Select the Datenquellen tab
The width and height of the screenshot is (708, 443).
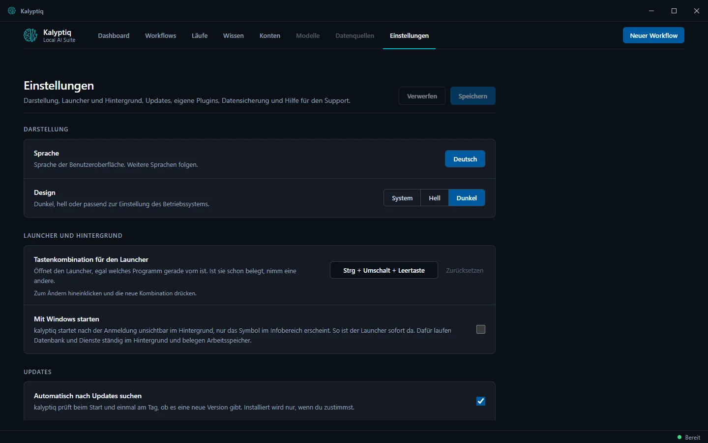pos(354,35)
